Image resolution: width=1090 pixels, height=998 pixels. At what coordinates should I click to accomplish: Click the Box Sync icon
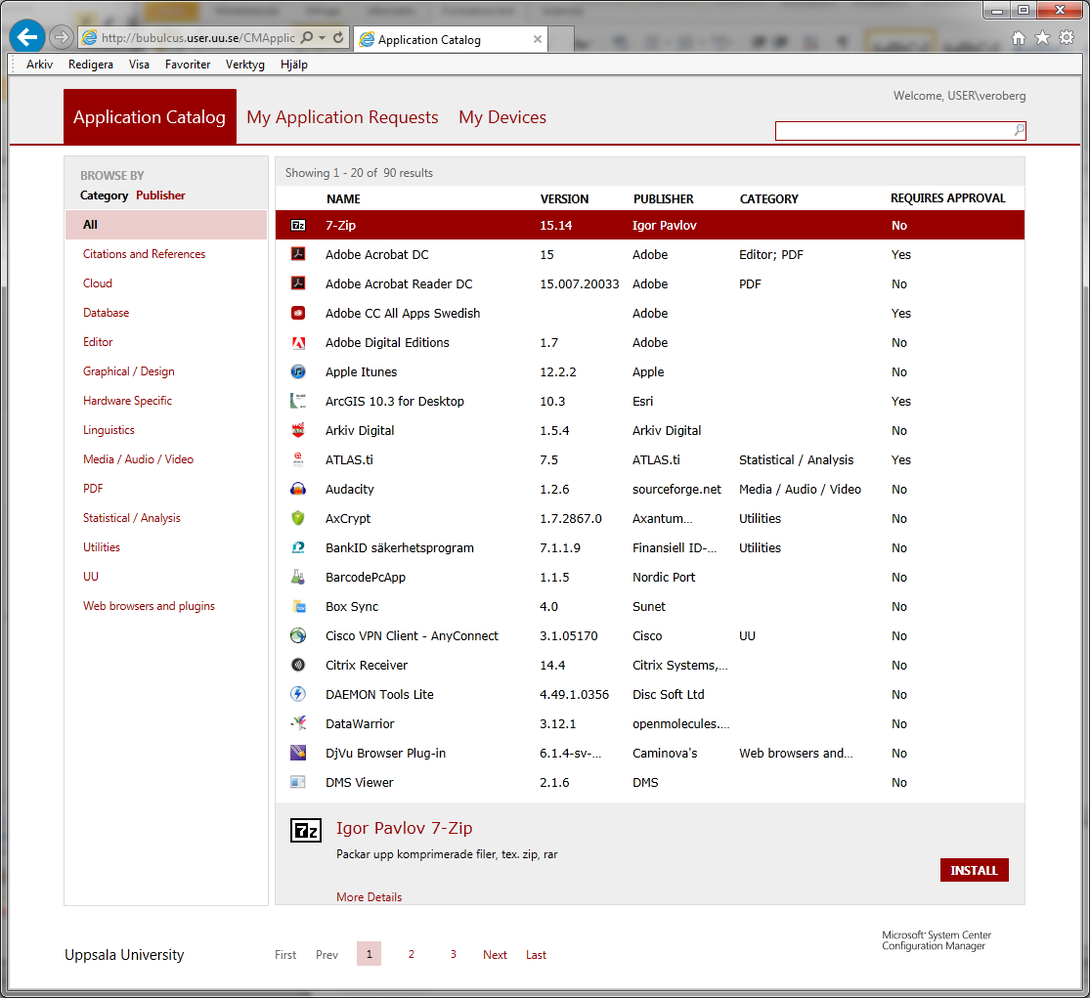coord(298,606)
